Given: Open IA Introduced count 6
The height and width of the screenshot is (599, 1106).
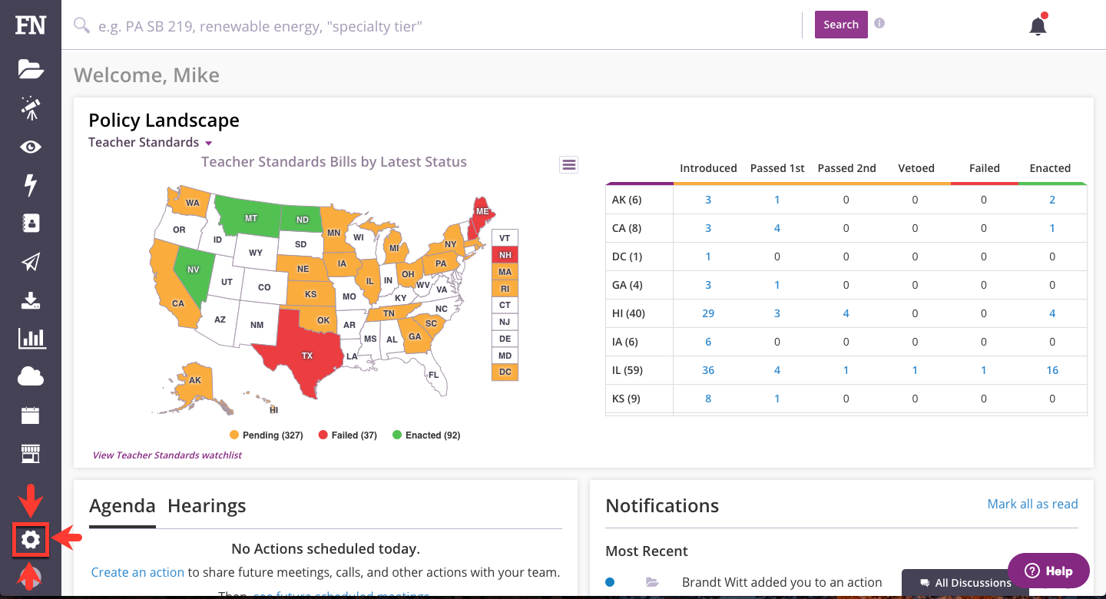Looking at the screenshot, I should 708,342.
